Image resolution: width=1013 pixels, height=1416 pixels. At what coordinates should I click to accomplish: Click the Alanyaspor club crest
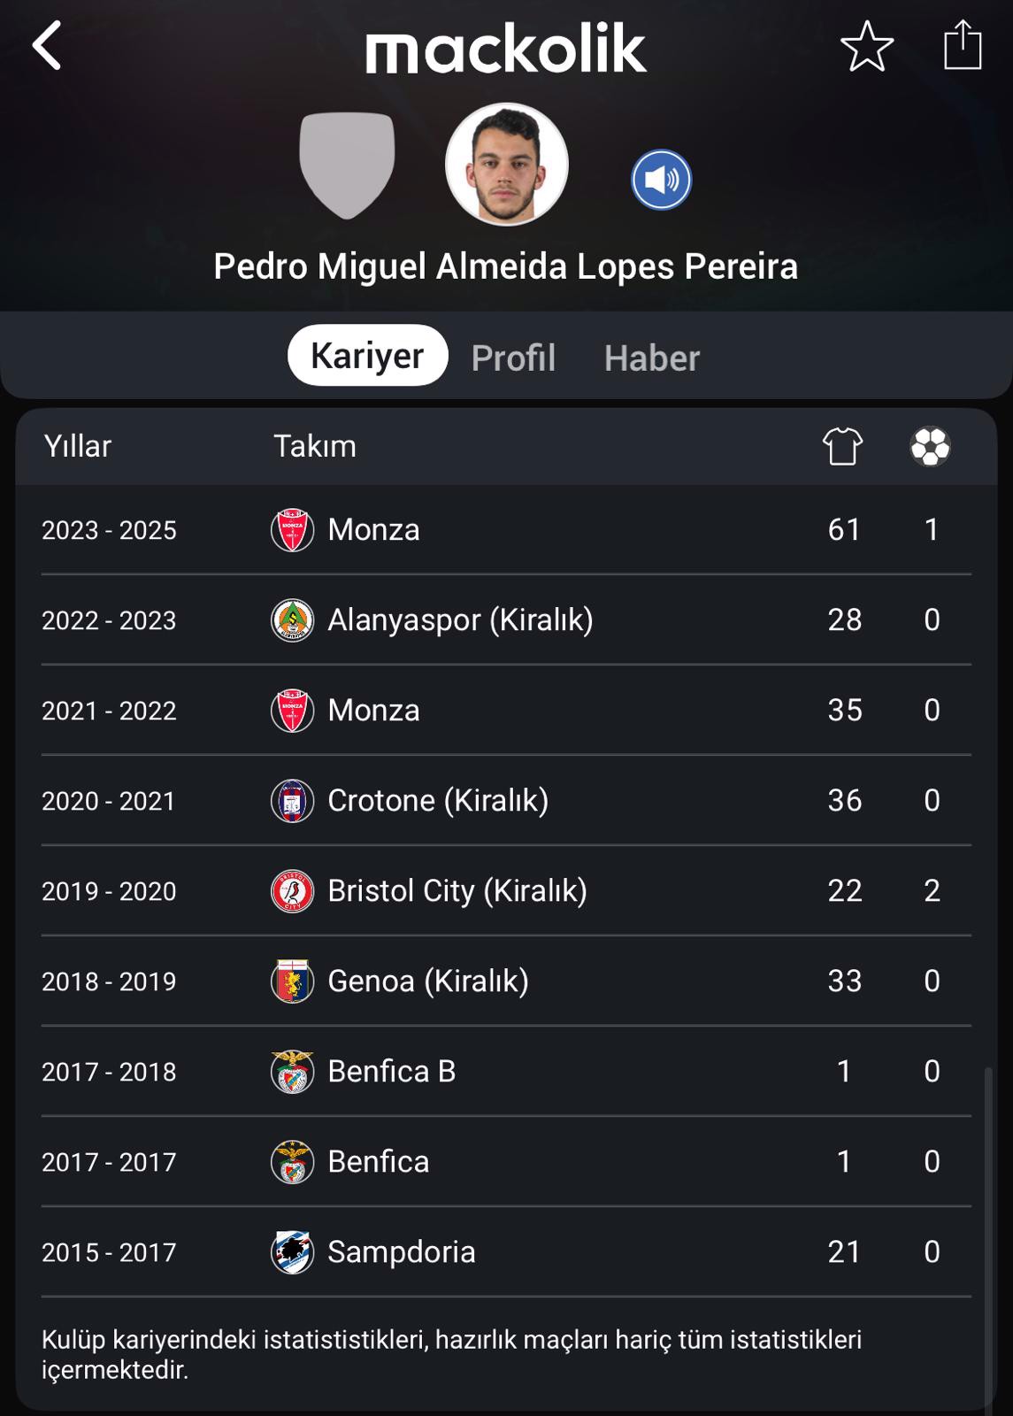[x=292, y=620]
